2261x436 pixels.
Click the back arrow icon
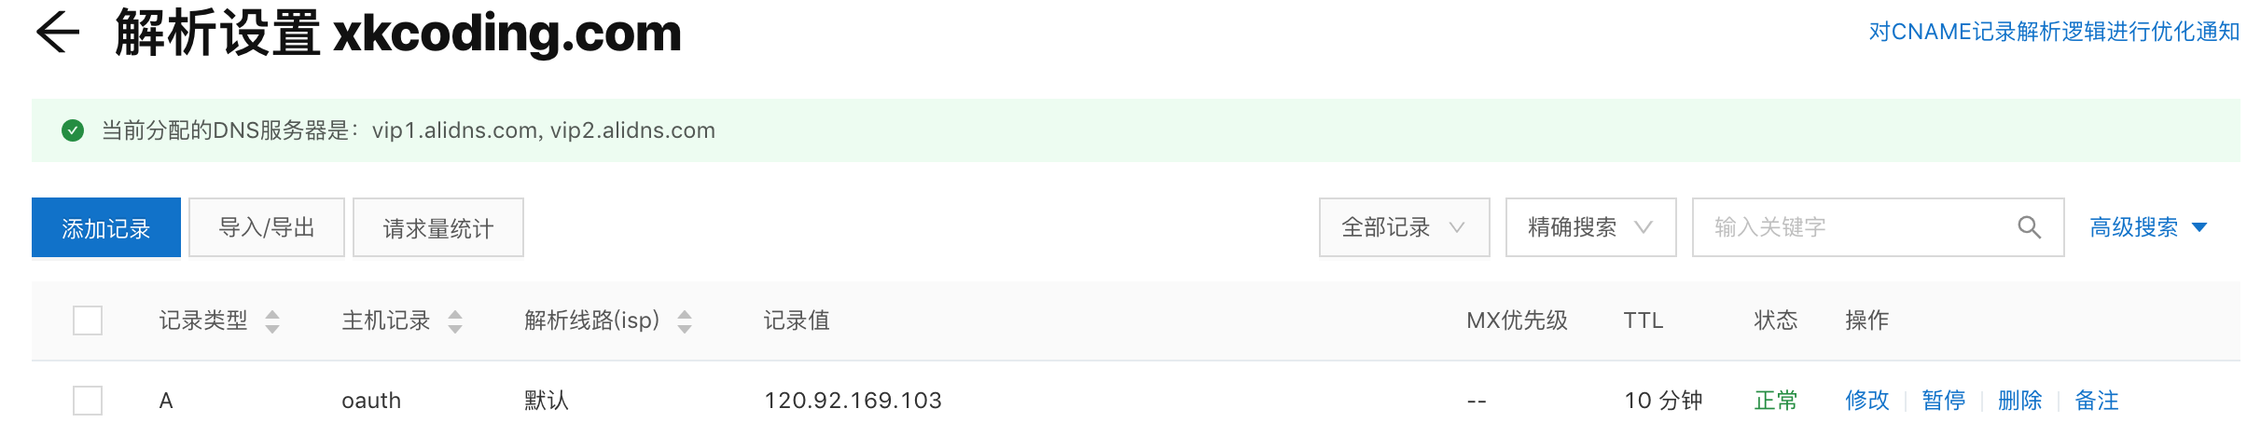[x=58, y=34]
